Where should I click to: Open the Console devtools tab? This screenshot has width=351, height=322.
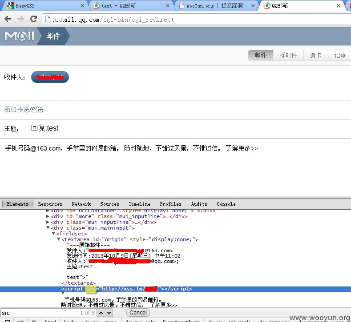pos(226,204)
